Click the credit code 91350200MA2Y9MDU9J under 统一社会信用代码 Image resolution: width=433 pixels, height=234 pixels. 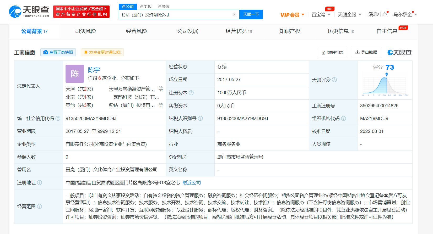91,119
